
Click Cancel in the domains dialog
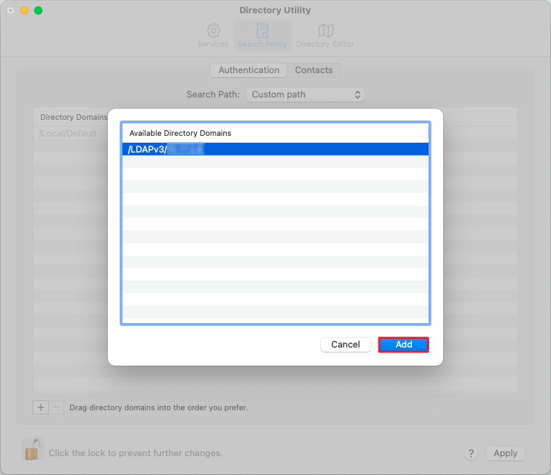[x=345, y=345]
